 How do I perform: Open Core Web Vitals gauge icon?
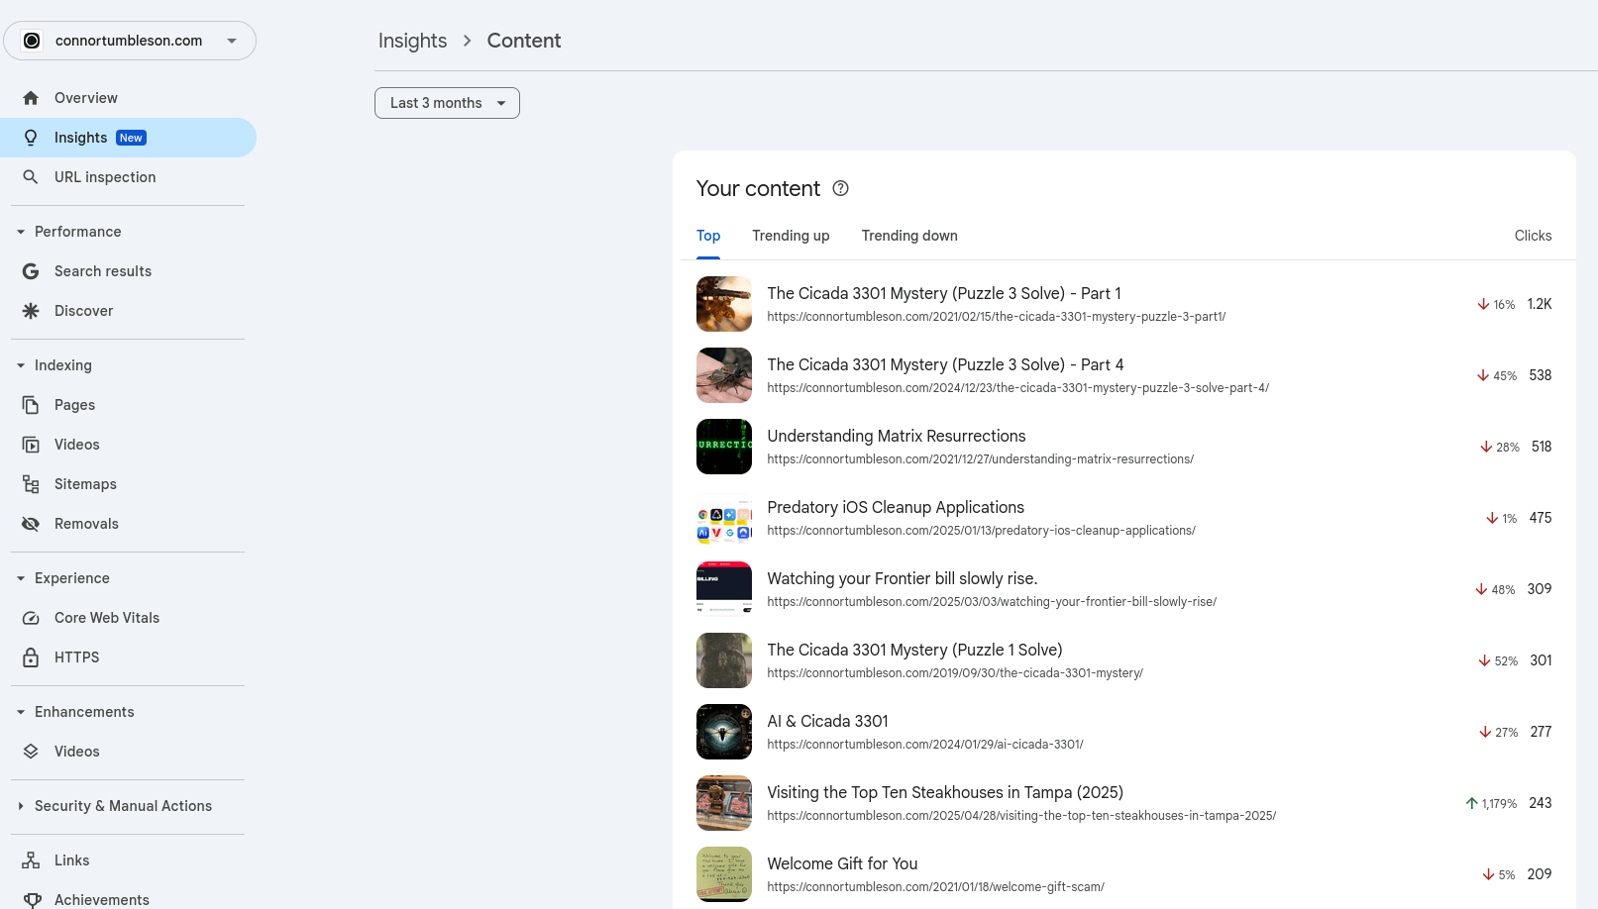coord(31,618)
